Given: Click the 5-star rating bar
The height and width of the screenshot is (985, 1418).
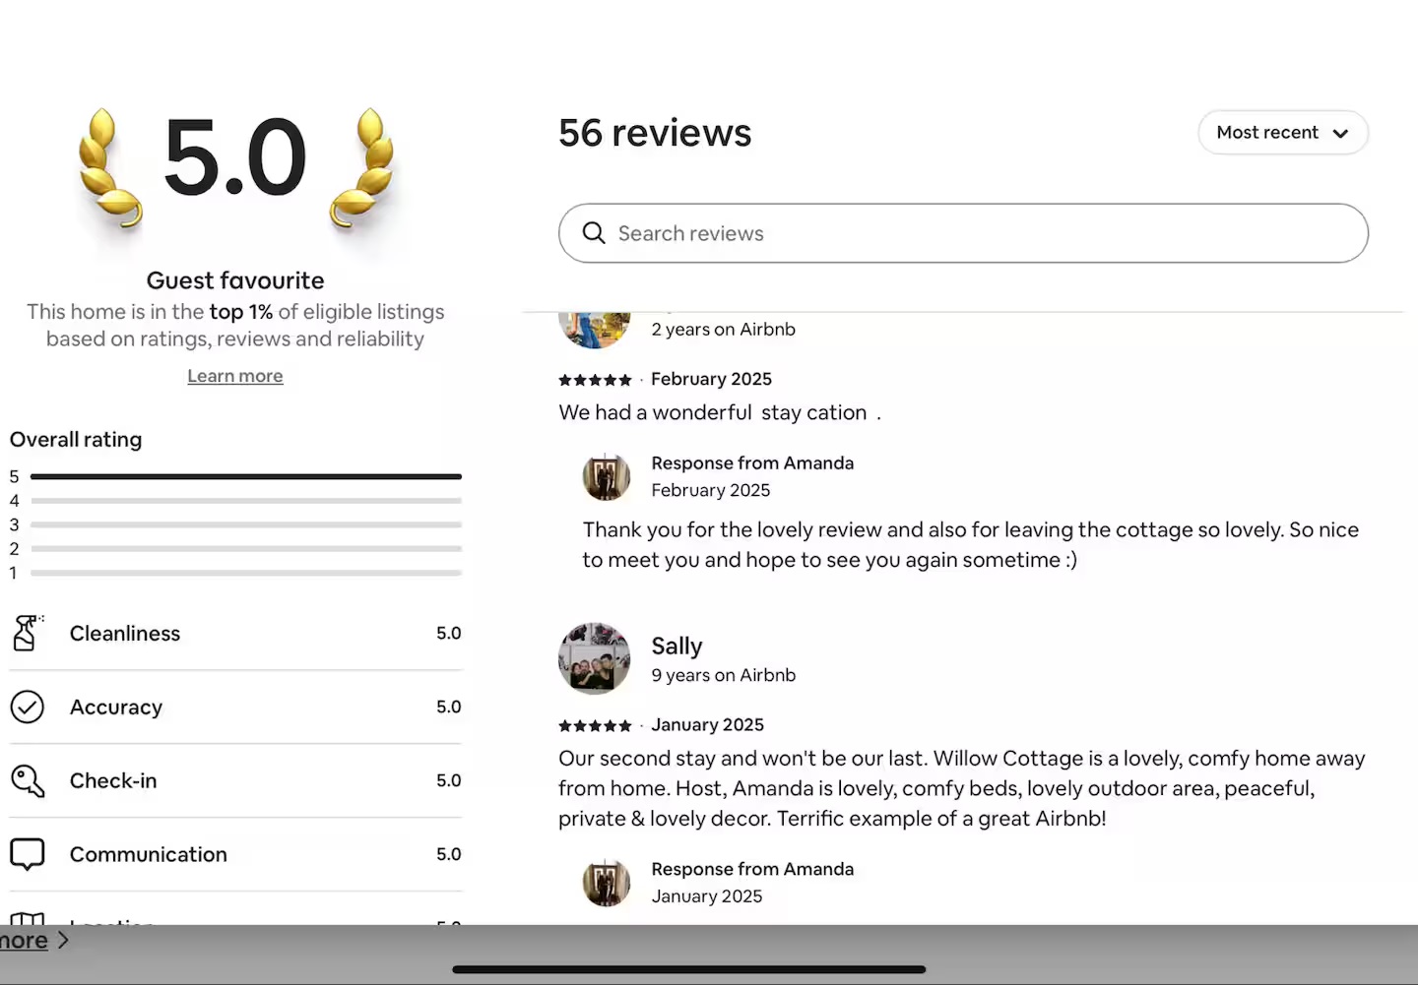Looking at the screenshot, I should tap(246, 476).
